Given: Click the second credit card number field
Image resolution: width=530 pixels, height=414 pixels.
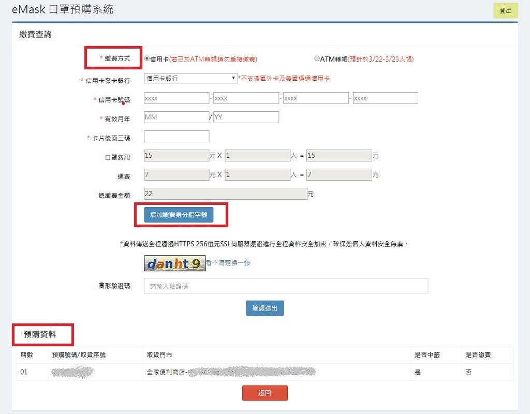Looking at the screenshot, I should (x=246, y=98).
